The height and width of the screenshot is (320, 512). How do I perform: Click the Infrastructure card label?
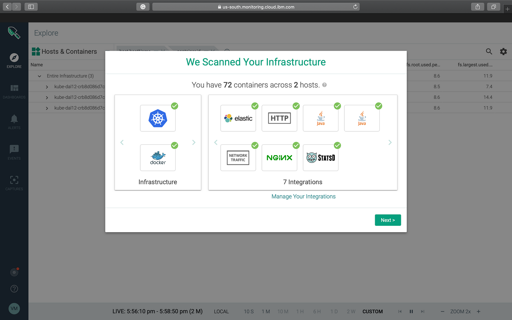[158, 182]
